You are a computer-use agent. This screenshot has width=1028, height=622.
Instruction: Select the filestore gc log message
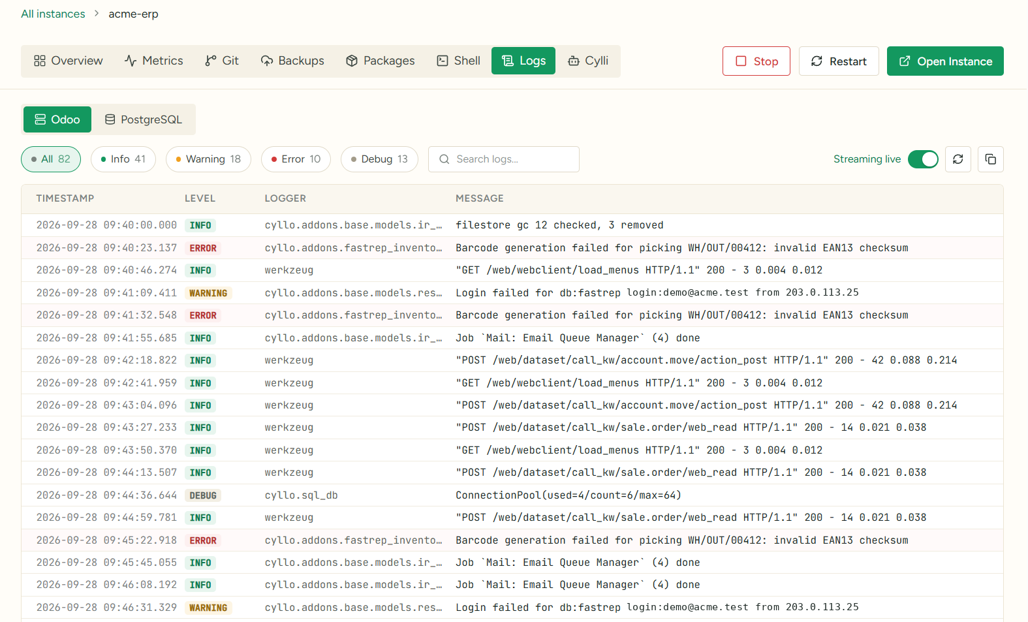coord(559,225)
